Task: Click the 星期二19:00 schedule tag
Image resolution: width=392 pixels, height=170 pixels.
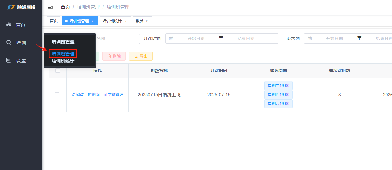Action: 278,86
